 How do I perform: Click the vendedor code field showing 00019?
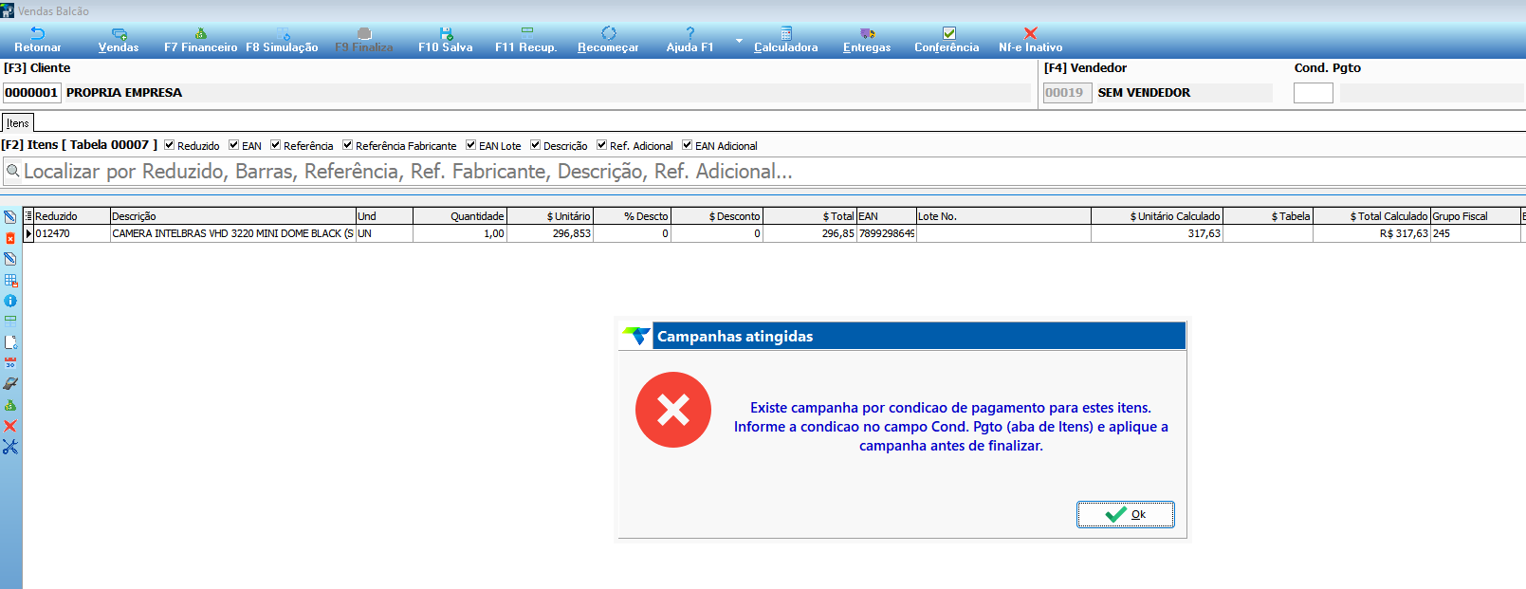(x=1067, y=93)
